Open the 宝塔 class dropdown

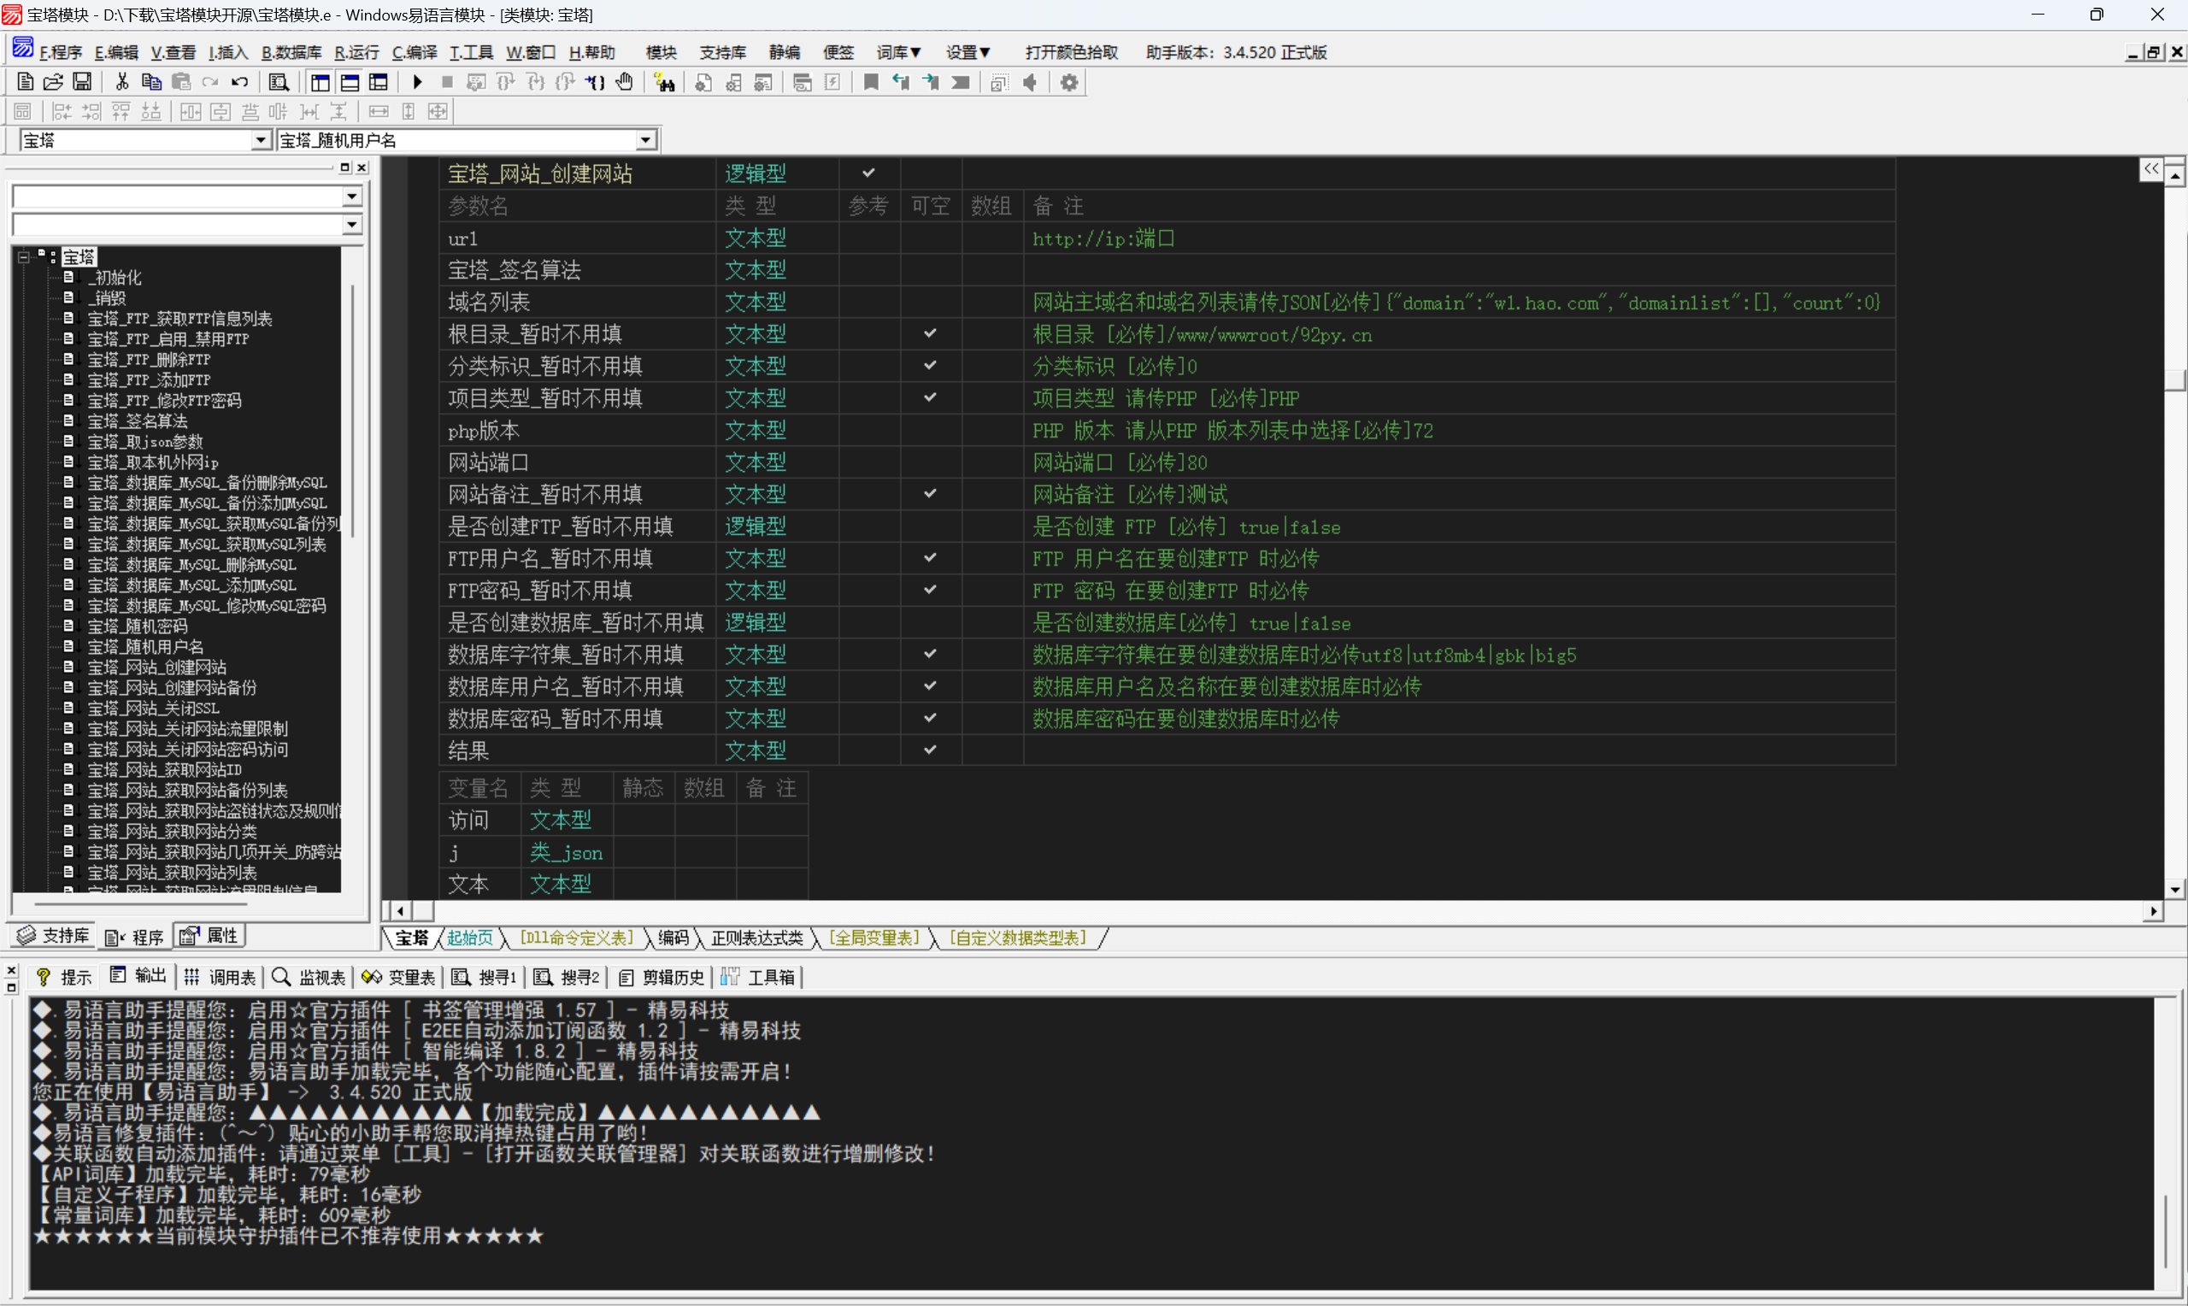point(261,140)
